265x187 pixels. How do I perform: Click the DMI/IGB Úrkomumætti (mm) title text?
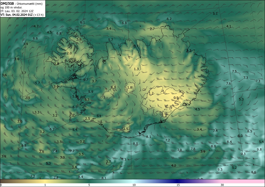pyautogui.click(x=21, y=4)
